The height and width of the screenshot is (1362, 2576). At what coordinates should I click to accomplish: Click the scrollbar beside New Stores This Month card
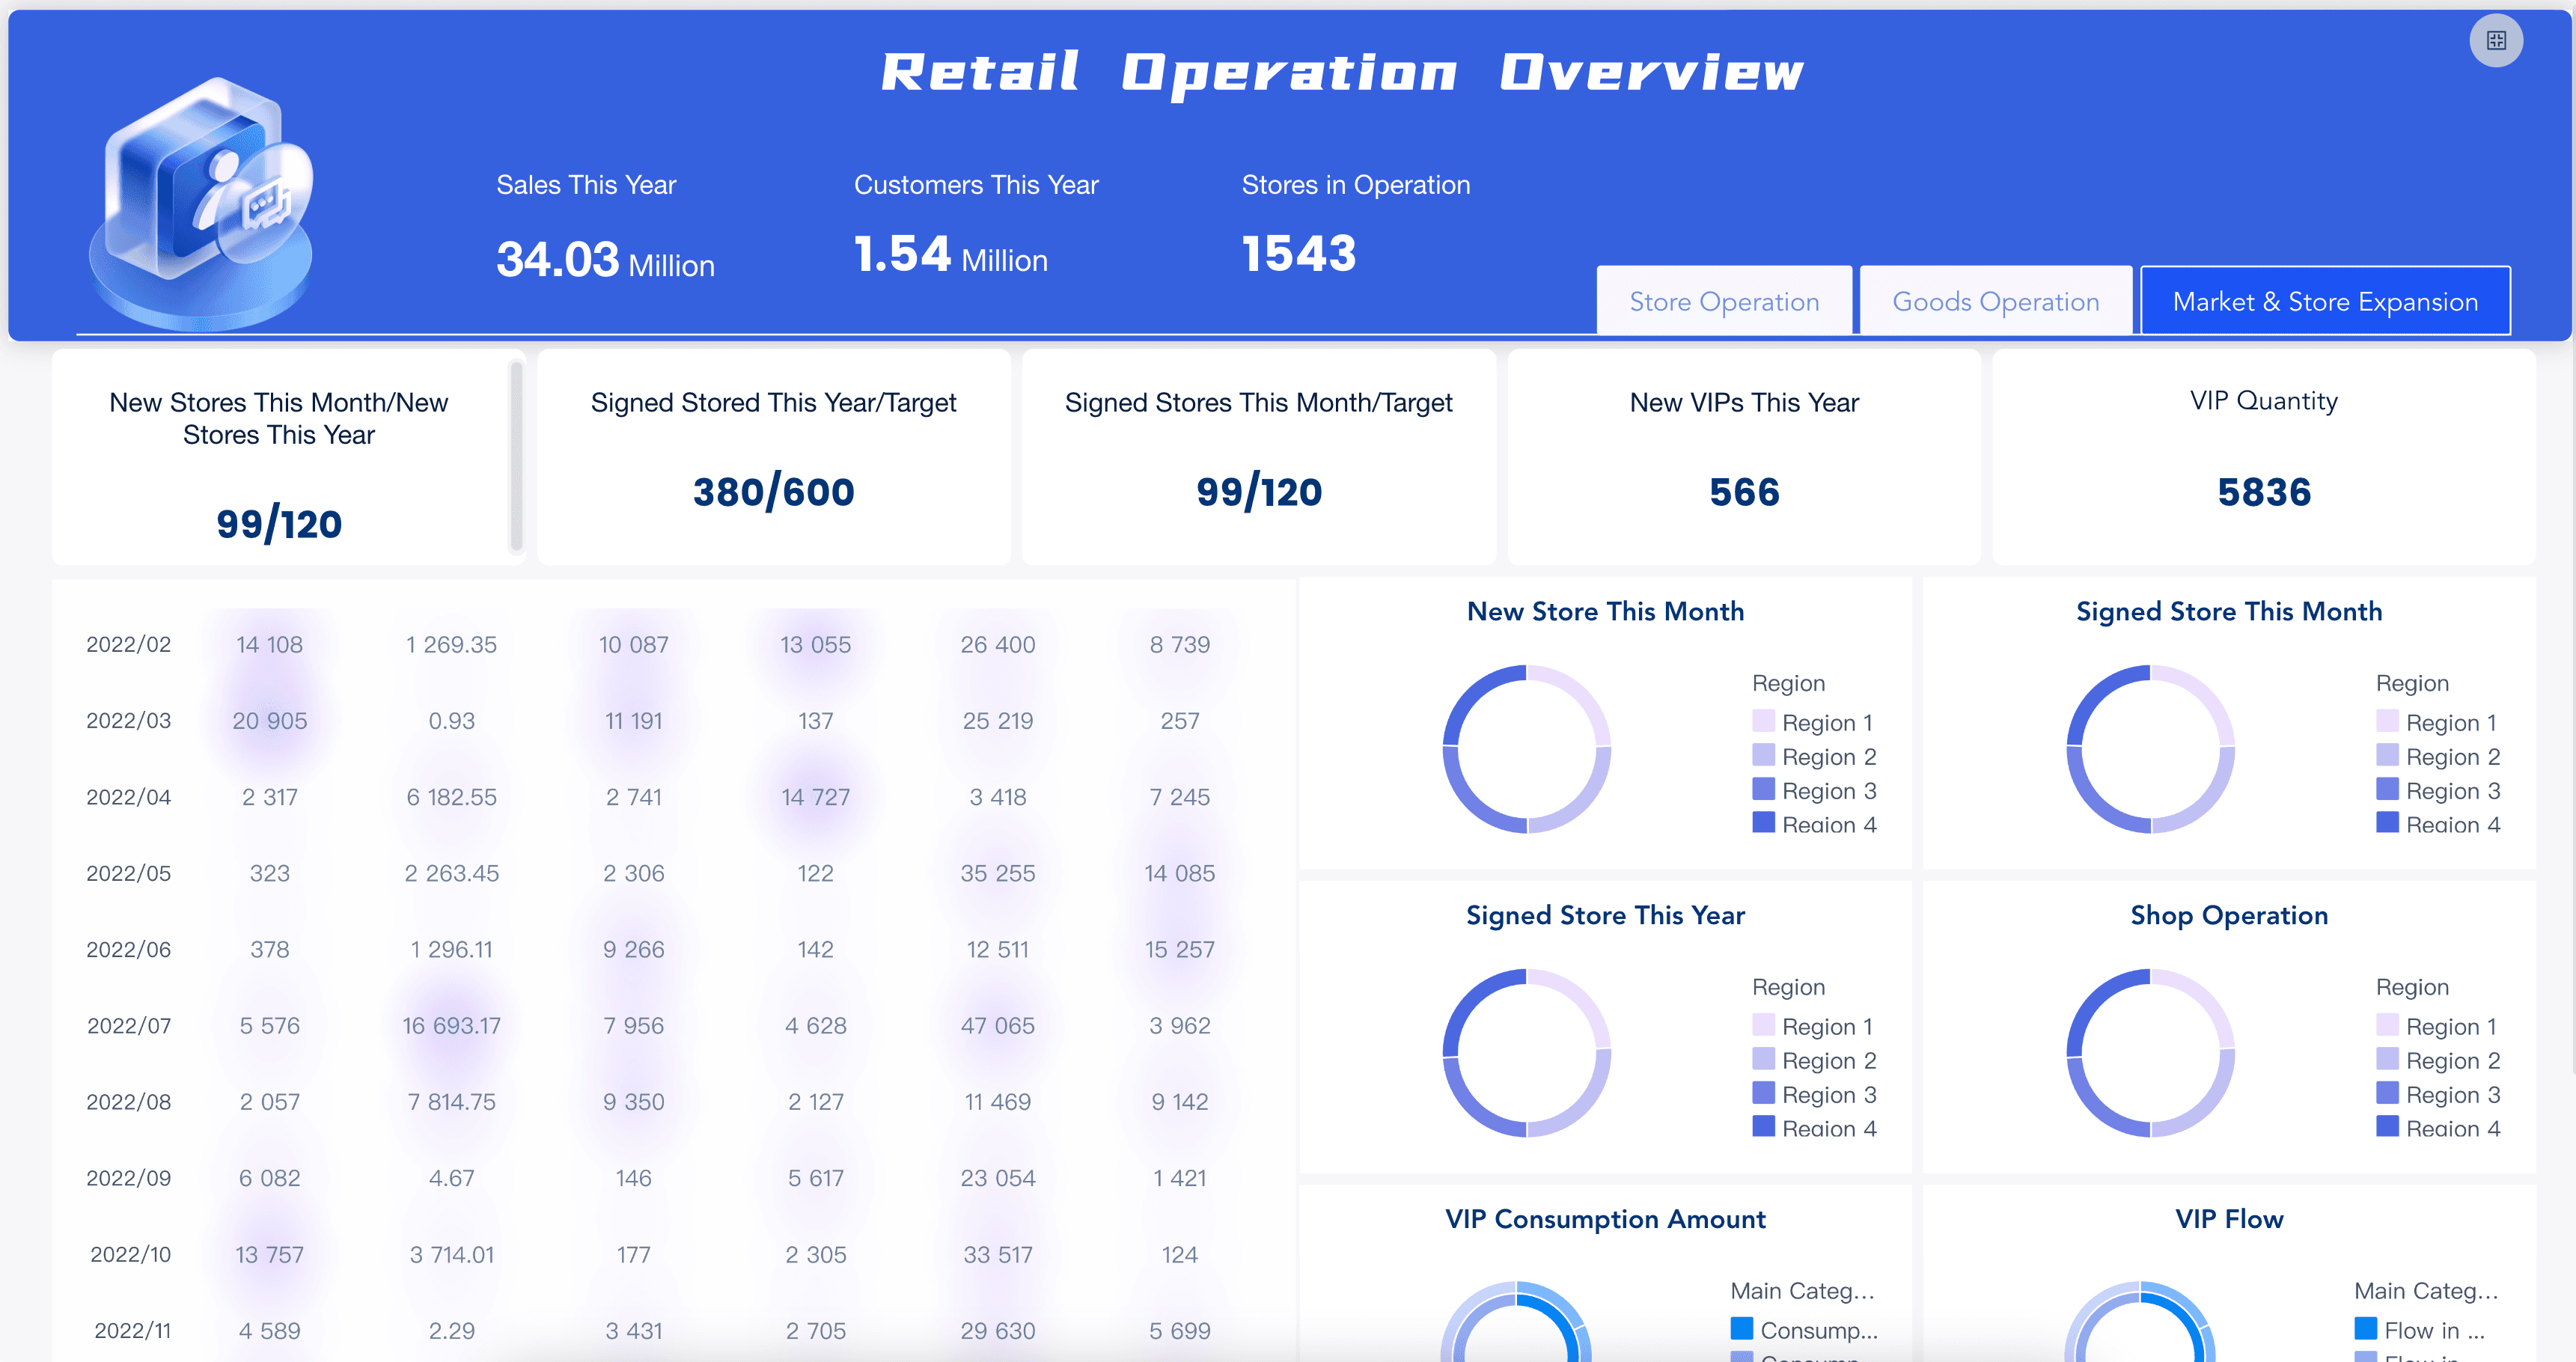pos(516,456)
